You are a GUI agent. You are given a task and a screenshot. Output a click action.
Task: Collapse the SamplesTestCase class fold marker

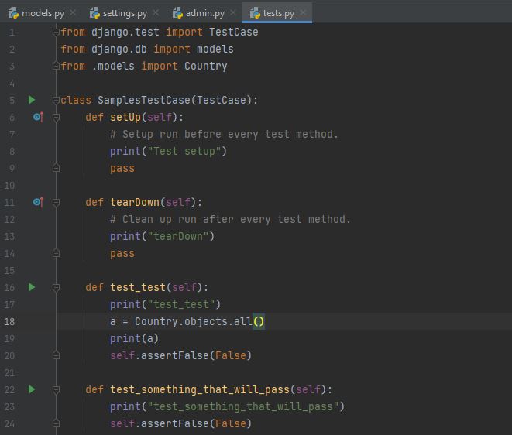(56, 100)
